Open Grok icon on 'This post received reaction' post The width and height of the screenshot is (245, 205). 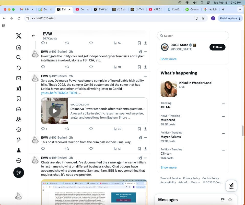(x=140, y=138)
